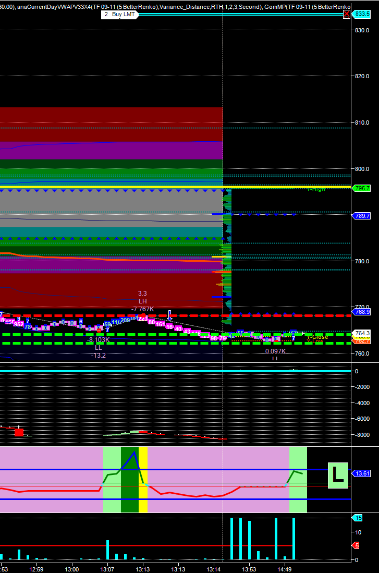Click the 768.9 price marker

click(362, 312)
